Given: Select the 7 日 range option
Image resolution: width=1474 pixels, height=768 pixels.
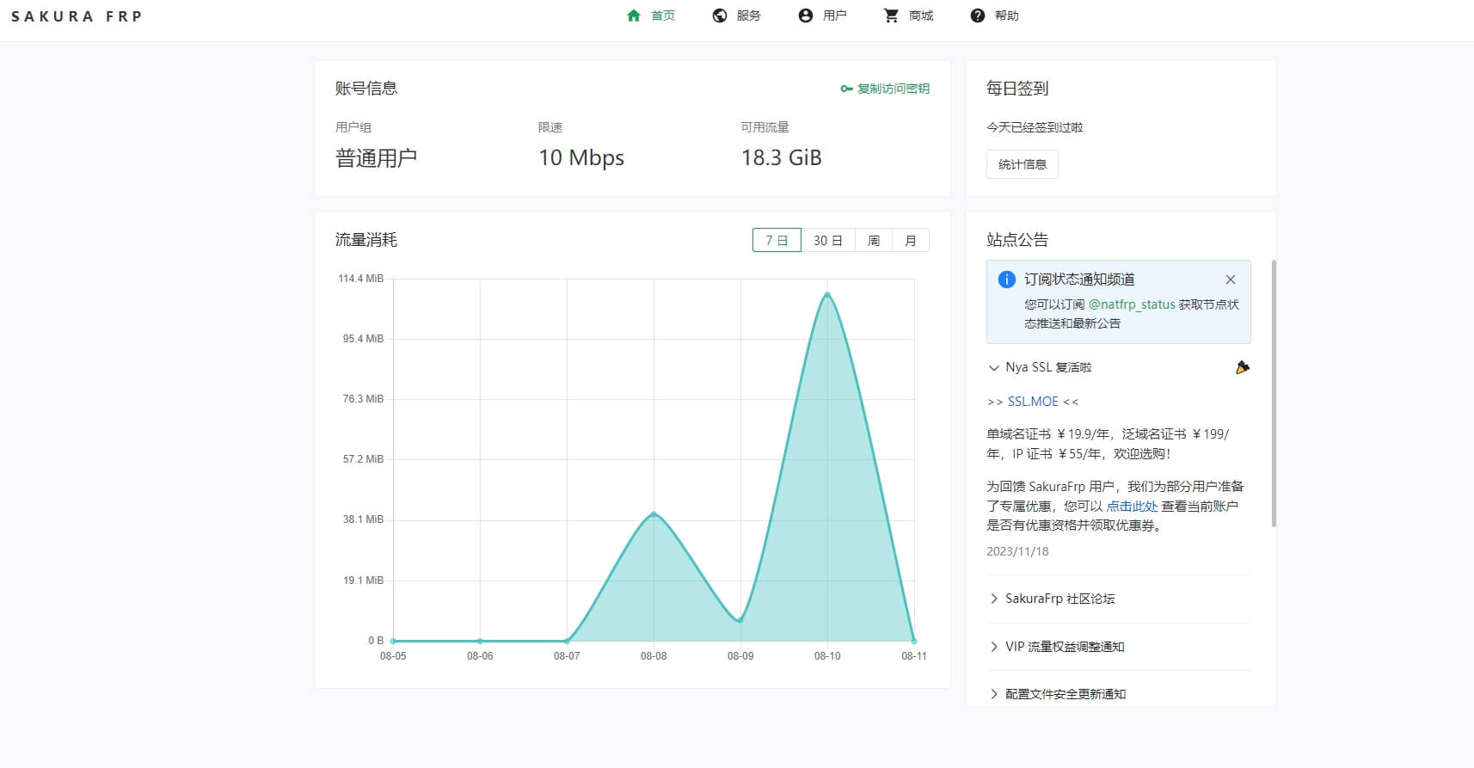Looking at the screenshot, I should [777, 241].
